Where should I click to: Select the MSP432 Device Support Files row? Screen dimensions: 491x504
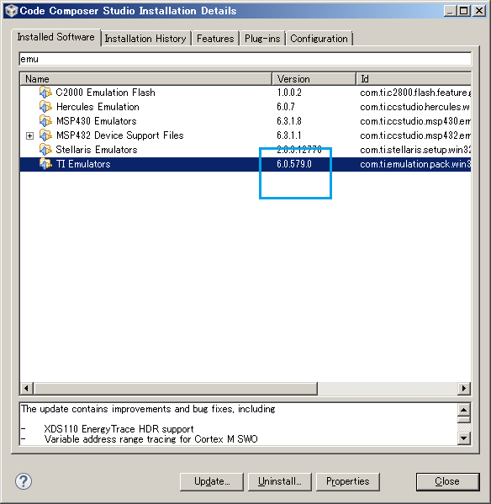(245, 135)
